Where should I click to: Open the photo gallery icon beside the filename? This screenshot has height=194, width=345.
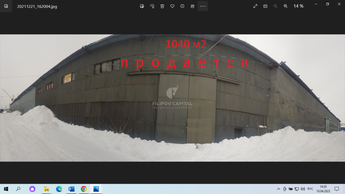click(6, 6)
